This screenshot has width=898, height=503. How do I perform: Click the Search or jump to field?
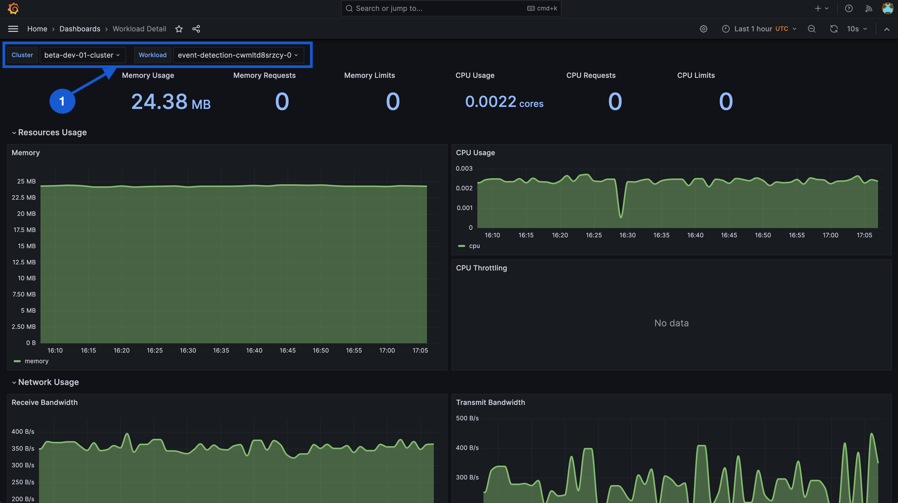[x=439, y=8]
